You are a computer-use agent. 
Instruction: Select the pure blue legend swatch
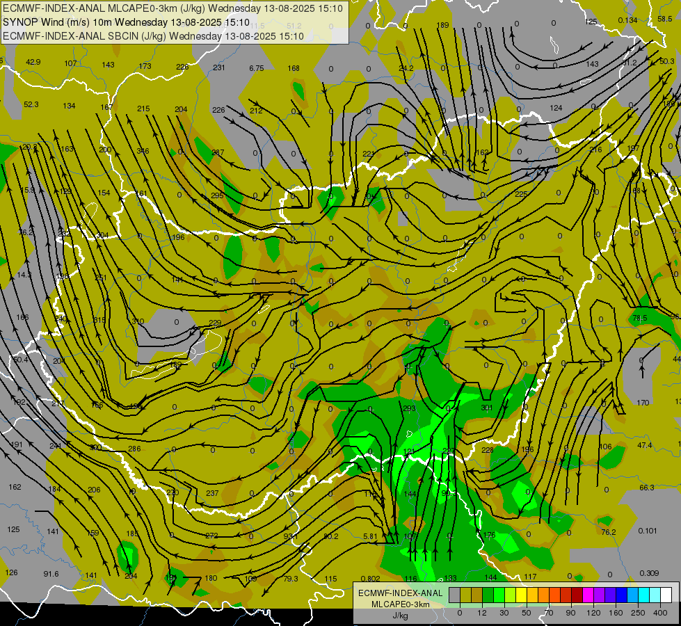pos(621,595)
